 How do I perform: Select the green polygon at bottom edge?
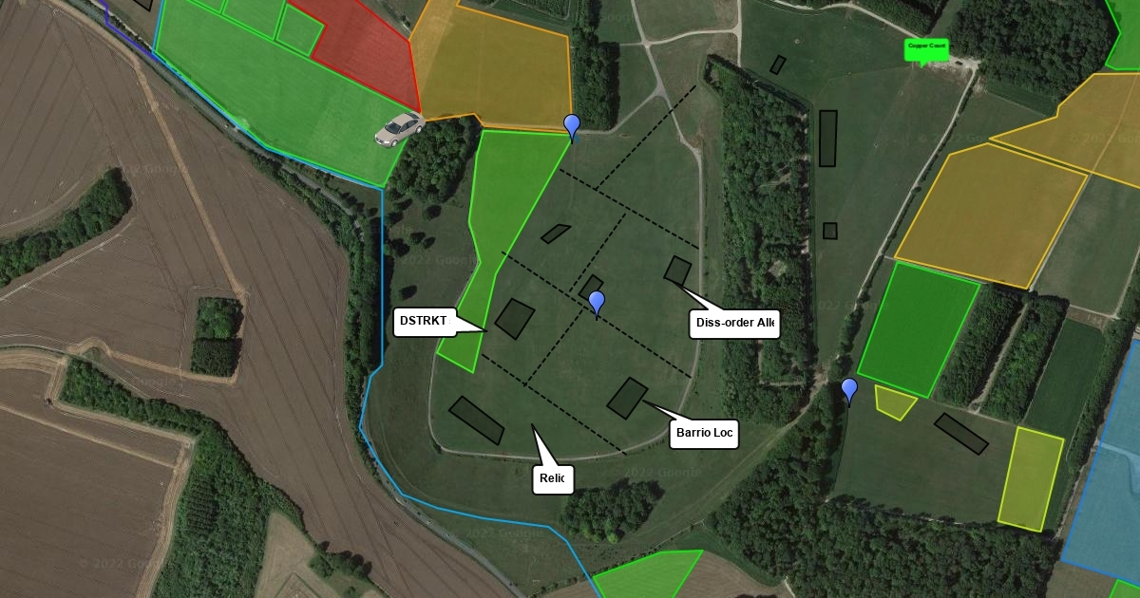pyautogui.click(x=646, y=574)
